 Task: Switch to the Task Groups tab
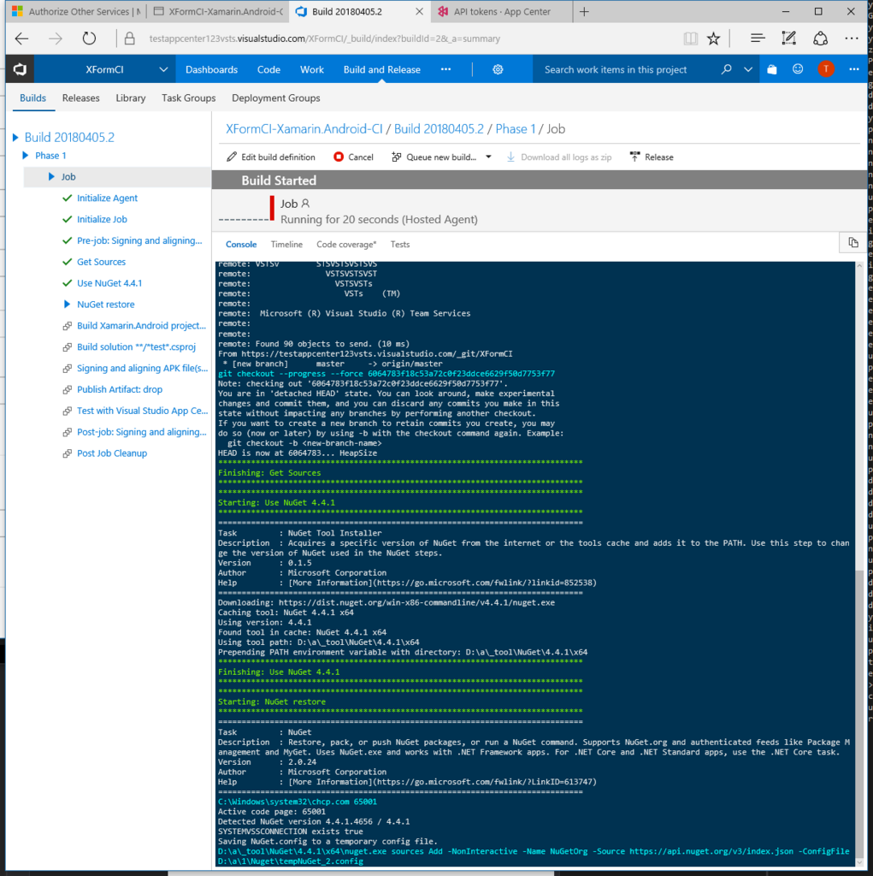click(x=189, y=98)
